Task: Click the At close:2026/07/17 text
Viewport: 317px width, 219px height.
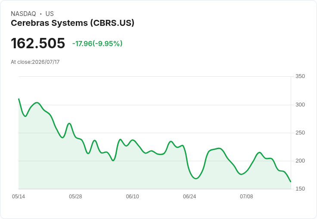Action: tap(35, 62)
